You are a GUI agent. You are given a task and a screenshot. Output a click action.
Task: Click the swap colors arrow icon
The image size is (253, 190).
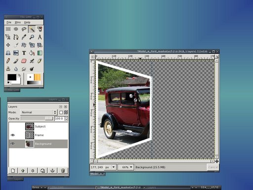pyautogui.click(x=19, y=76)
